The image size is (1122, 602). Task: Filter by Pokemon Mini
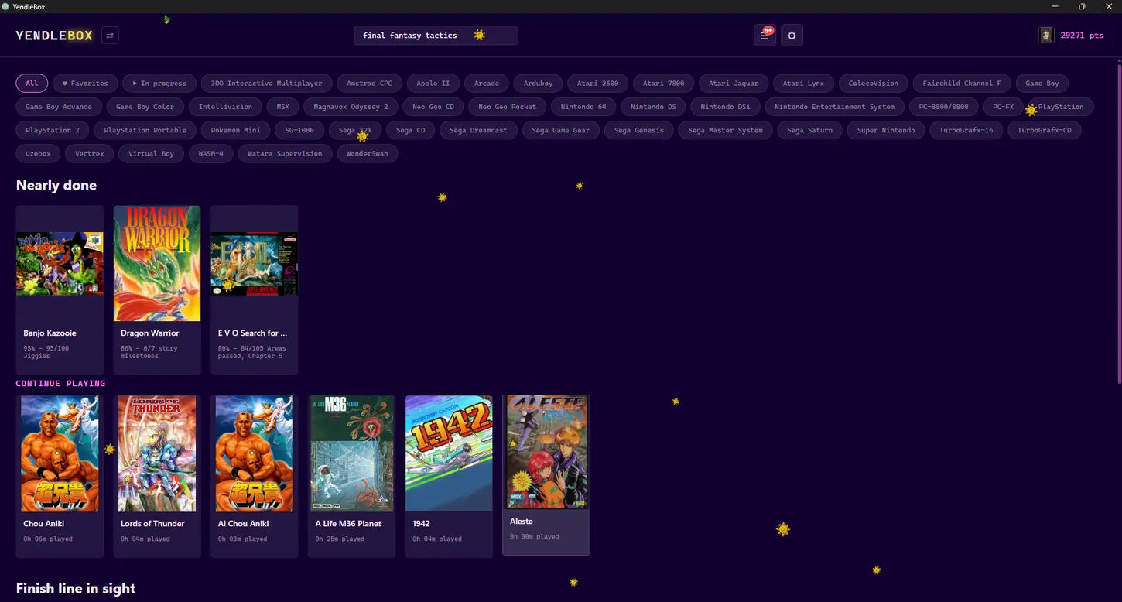click(x=236, y=130)
